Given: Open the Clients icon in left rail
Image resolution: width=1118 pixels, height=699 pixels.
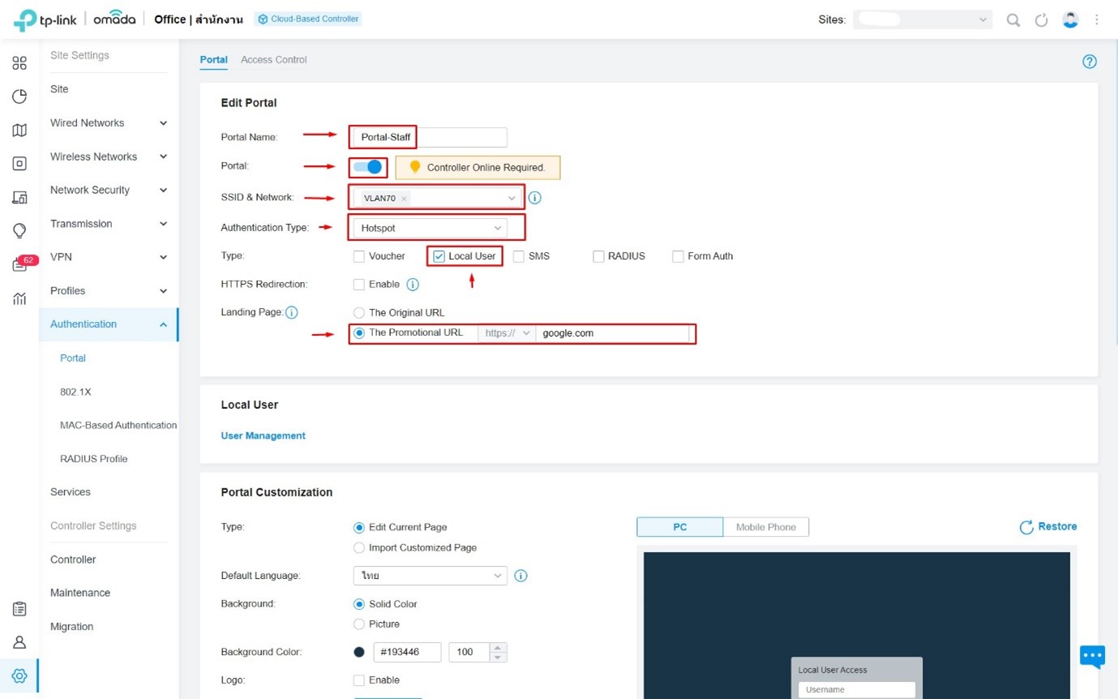Looking at the screenshot, I should point(19,197).
